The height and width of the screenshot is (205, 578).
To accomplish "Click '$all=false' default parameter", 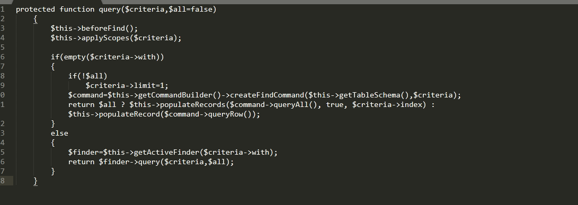I will 191,9.
